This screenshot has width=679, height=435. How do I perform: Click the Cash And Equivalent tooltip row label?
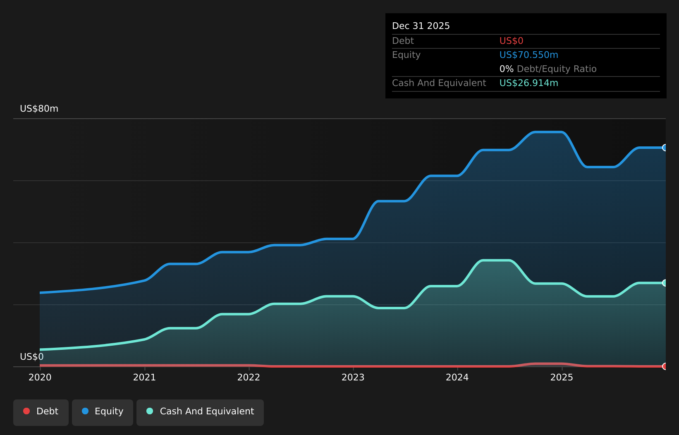tap(439, 83)
